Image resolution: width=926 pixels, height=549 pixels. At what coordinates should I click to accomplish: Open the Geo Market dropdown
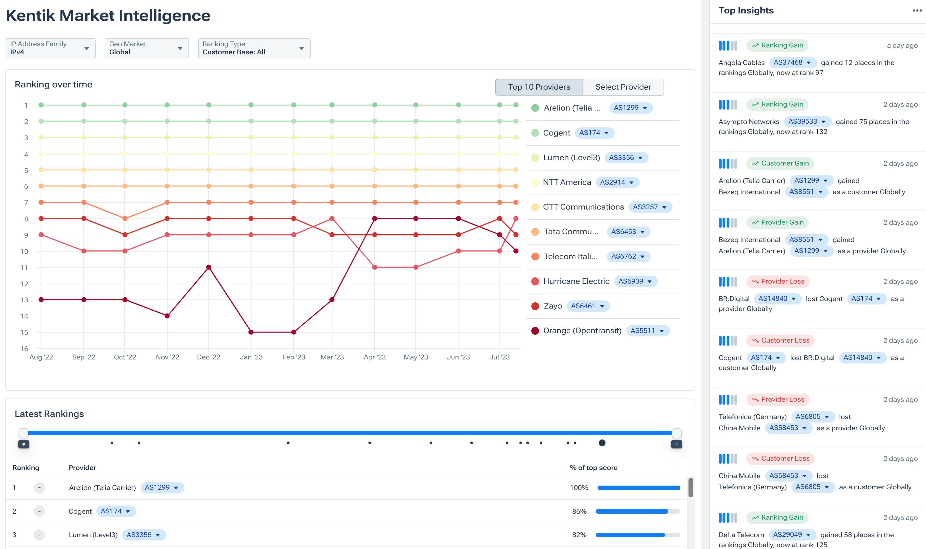(147, 48)
